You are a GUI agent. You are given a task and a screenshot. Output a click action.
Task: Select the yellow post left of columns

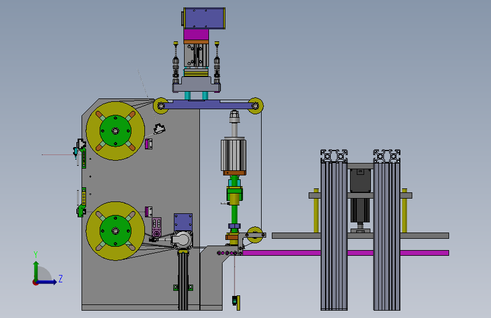click(316, 210)
